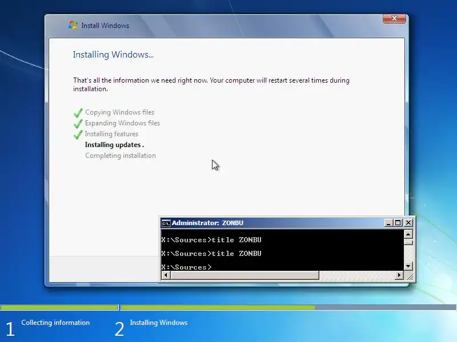This screenshot has height=342, width=457.
Task: Click the 'Completing installation' step text
Action: (x=121, y=156)
